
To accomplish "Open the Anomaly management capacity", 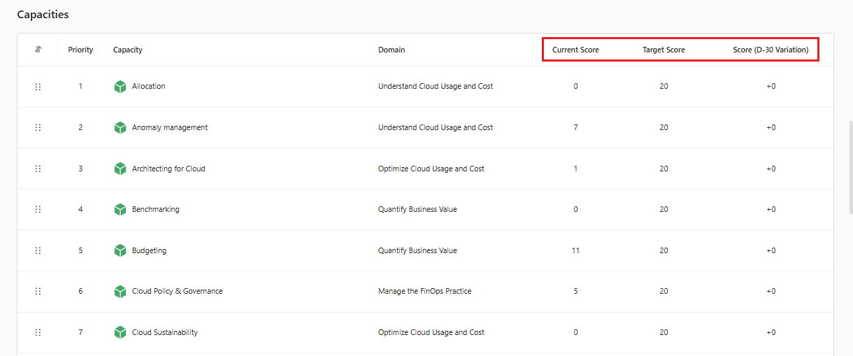I will pos(170,127).
